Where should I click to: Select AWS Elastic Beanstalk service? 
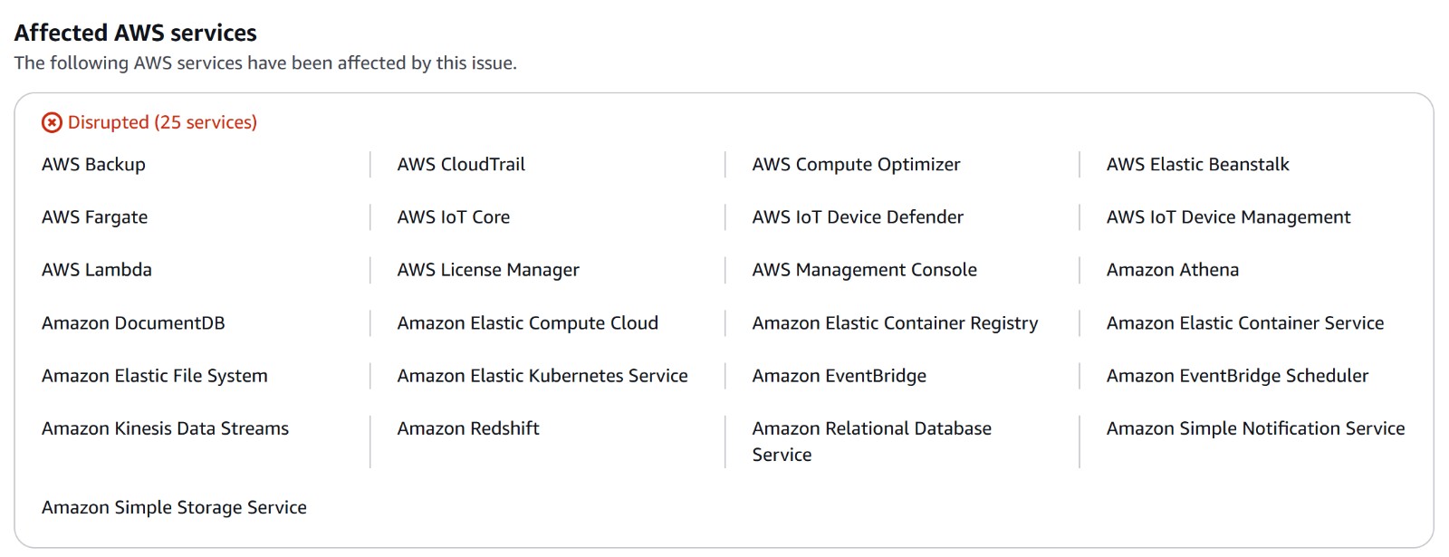coord(1197,165)
